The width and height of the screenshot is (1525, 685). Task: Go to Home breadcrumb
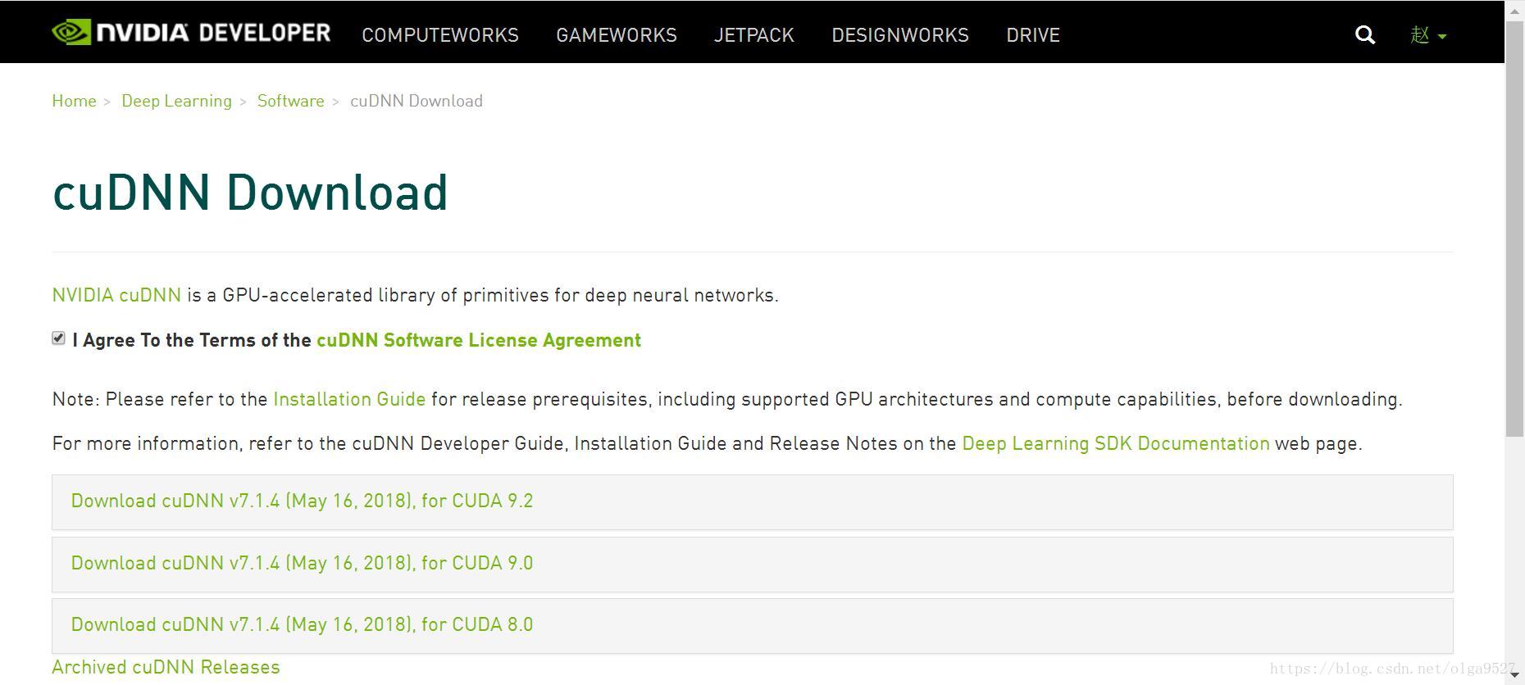(74, 101)
